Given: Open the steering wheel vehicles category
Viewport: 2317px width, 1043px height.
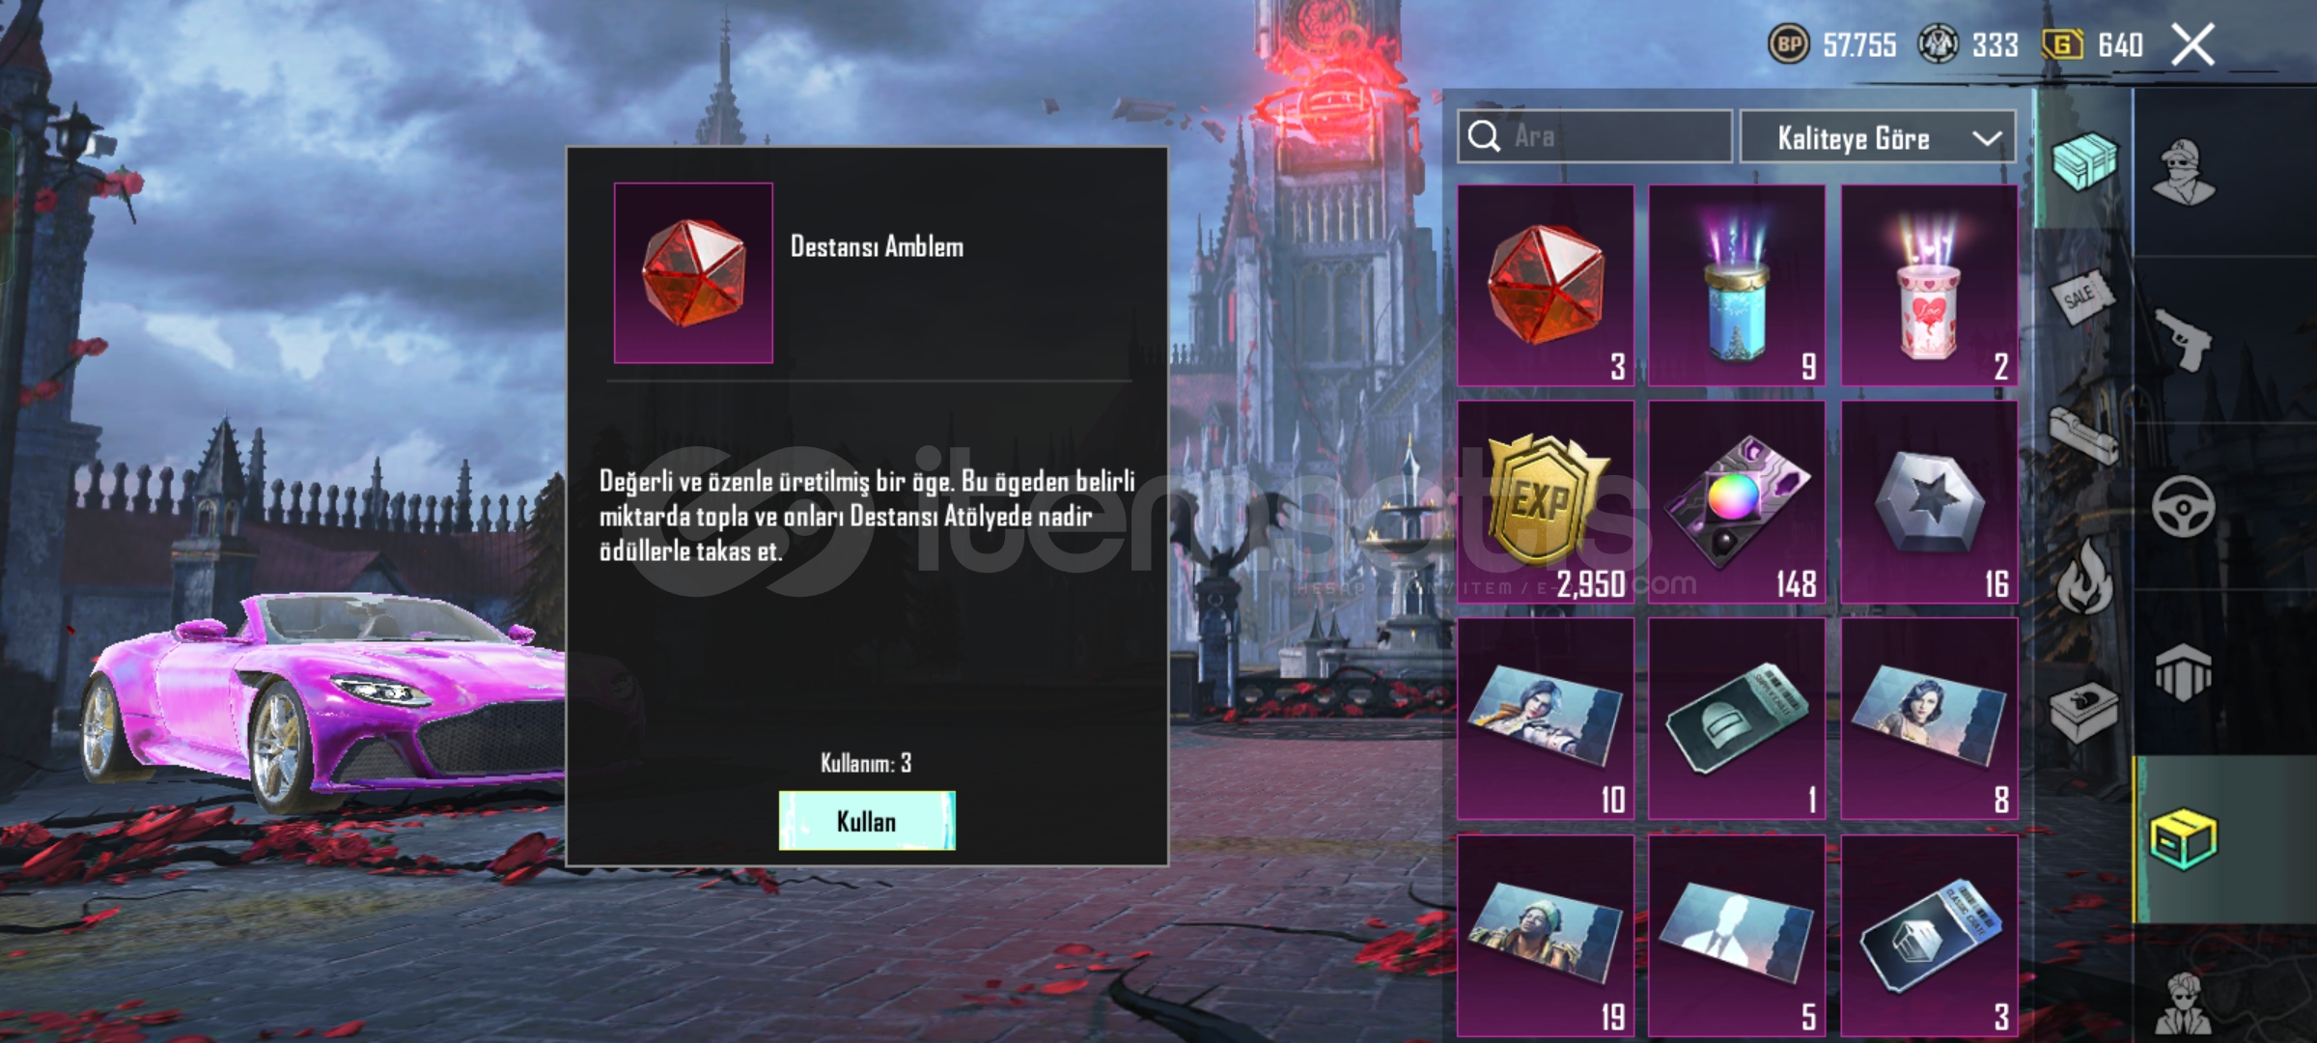Looking at the screenshot, I should pos(2183,507).
